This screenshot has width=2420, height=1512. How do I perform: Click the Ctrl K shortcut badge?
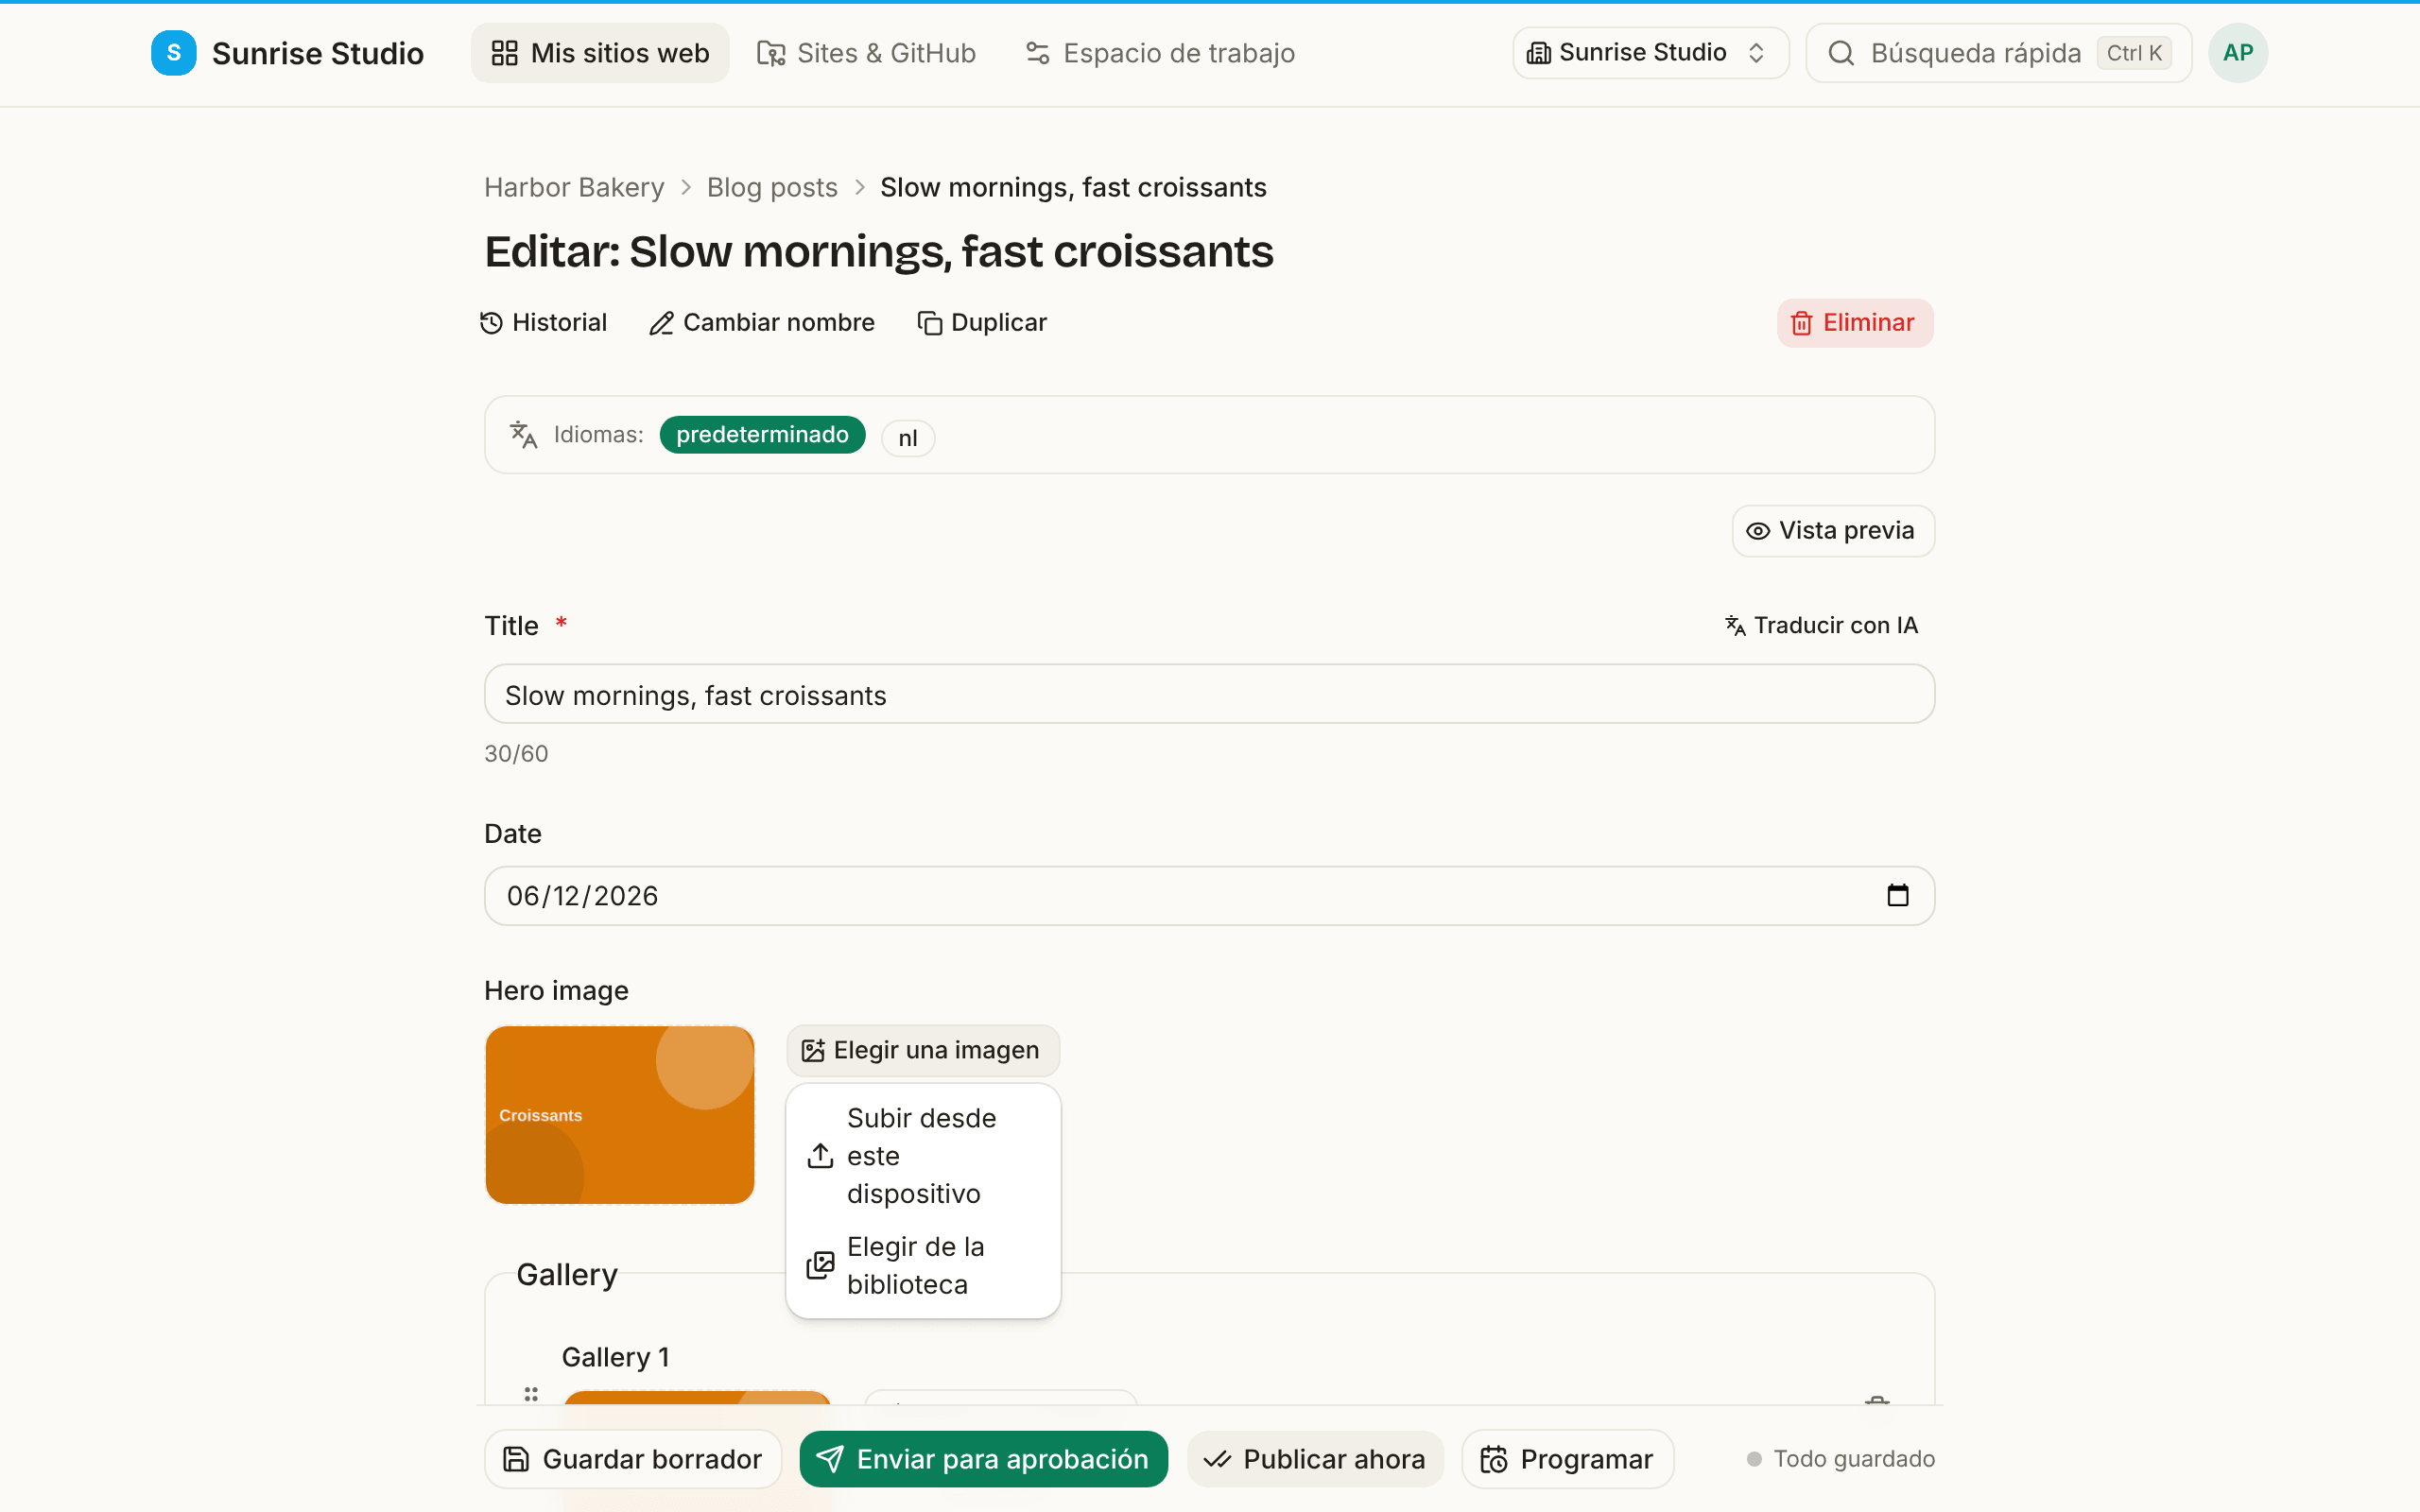coord(2133,53)
